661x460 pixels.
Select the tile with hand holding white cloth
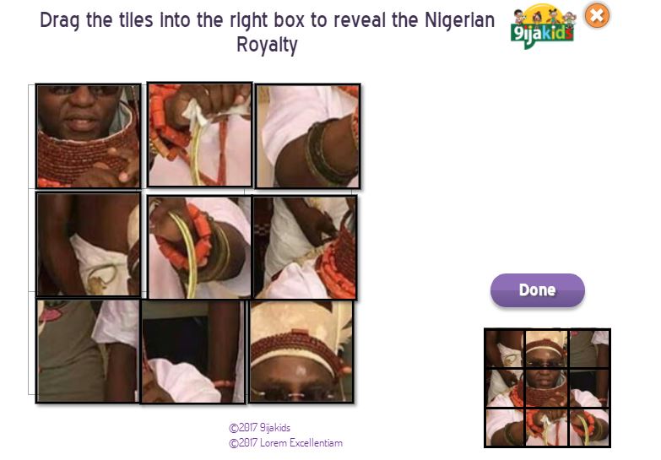point(200,134)
